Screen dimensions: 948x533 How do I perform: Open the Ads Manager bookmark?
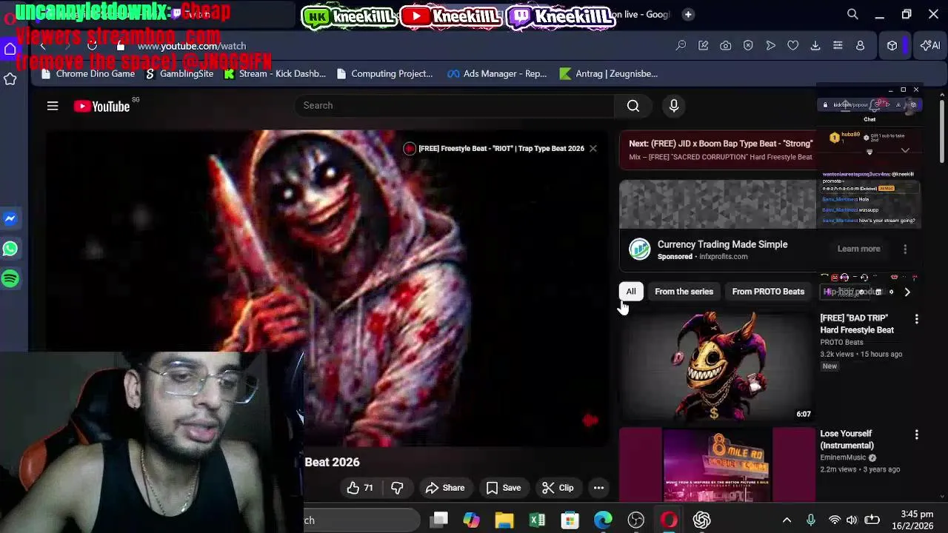497,73
